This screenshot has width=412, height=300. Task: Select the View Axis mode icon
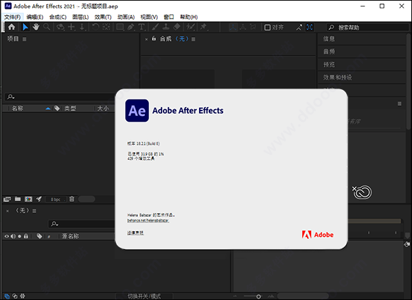pyautogui.click(x=253, y=27)
